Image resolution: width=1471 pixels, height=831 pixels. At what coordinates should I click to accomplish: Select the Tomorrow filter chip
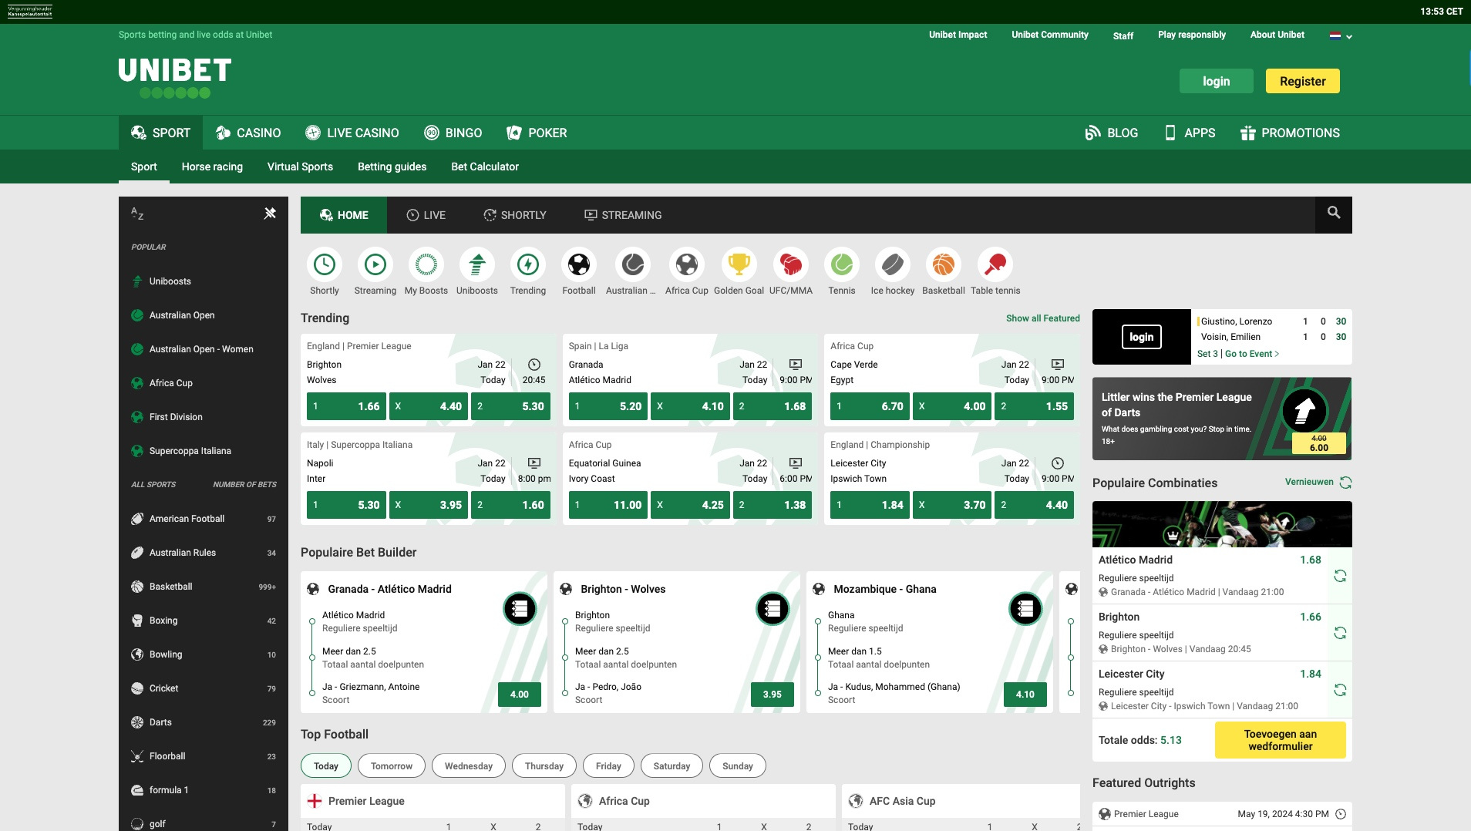[391, 765]
